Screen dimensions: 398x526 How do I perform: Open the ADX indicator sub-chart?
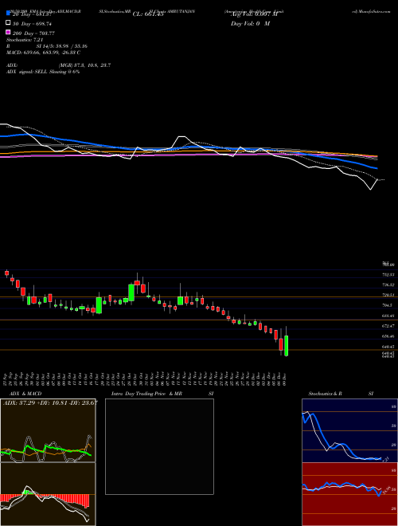(x=48, y=430)
